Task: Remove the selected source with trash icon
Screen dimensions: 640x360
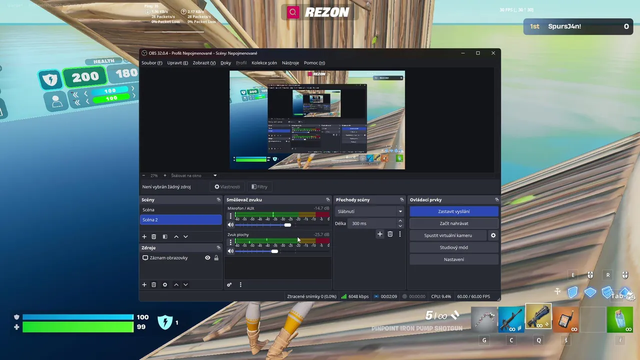Action: (154, 284)
